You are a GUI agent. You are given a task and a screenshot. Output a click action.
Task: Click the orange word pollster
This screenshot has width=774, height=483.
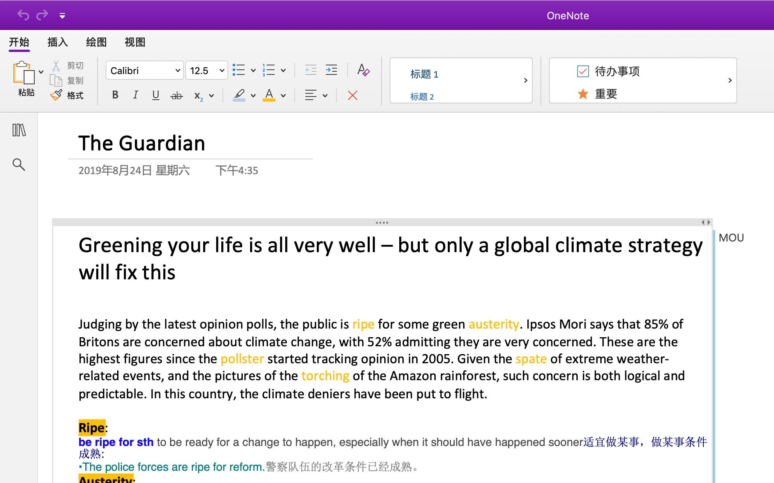point(242,359)
